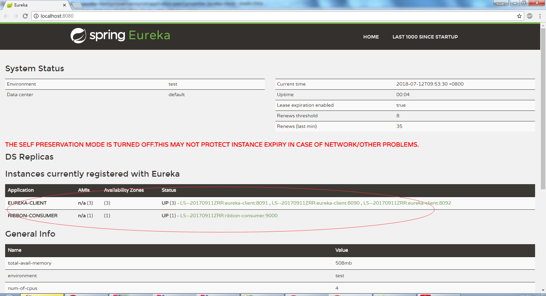Click the spring Eureka logo text
Image resolution: width=546 pixels, height=296 pixels.
pos(130,35)
